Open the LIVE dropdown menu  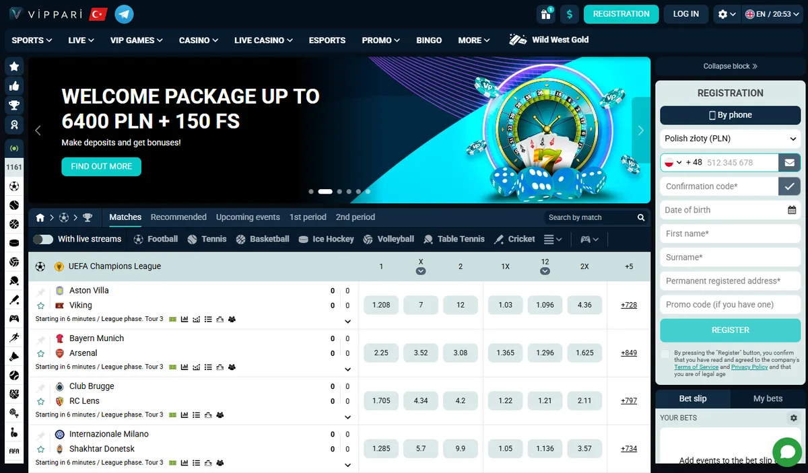[x=81, y=40]
